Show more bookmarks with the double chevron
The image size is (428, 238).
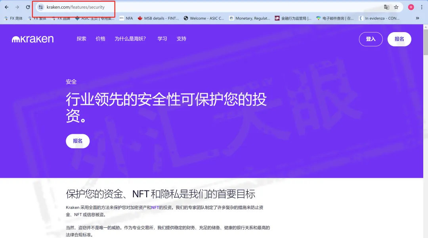pyautogui.click(x=417, y=18)
